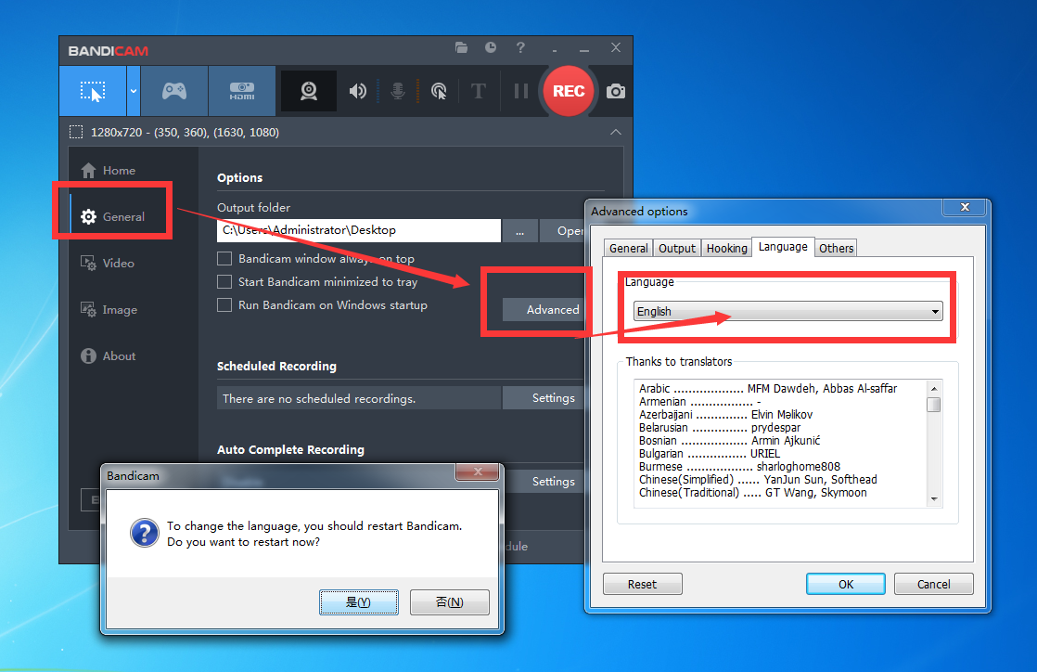Switch to Output tab in Advanced options

676,248
